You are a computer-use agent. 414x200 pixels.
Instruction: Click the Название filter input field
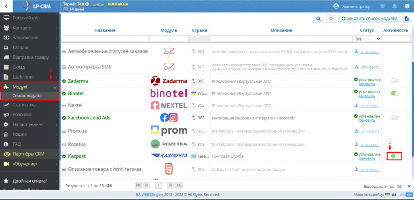tap(105, 39)
